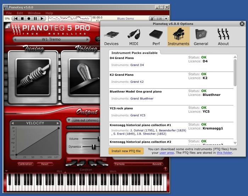Screen dimensions: 248x196
Task: Toggle the metronome icon
Action: pos(152,19)
